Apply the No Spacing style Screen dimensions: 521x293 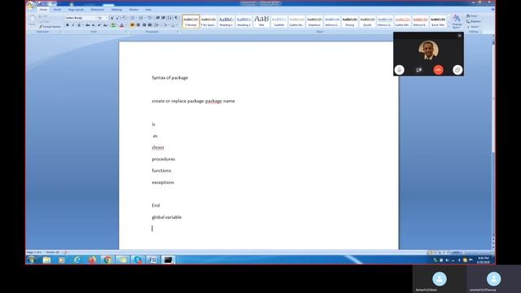pyautogui.click(x=208, y=21)
